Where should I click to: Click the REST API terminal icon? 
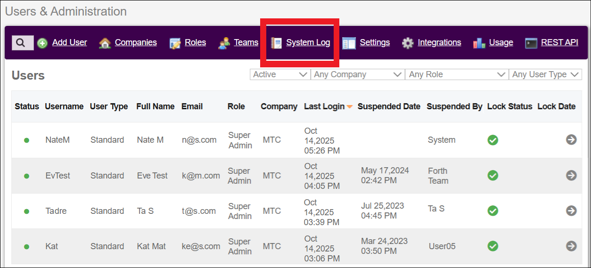[x=531, y=43]
